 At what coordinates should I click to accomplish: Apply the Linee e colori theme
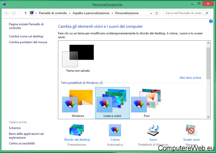pos(112,103)
